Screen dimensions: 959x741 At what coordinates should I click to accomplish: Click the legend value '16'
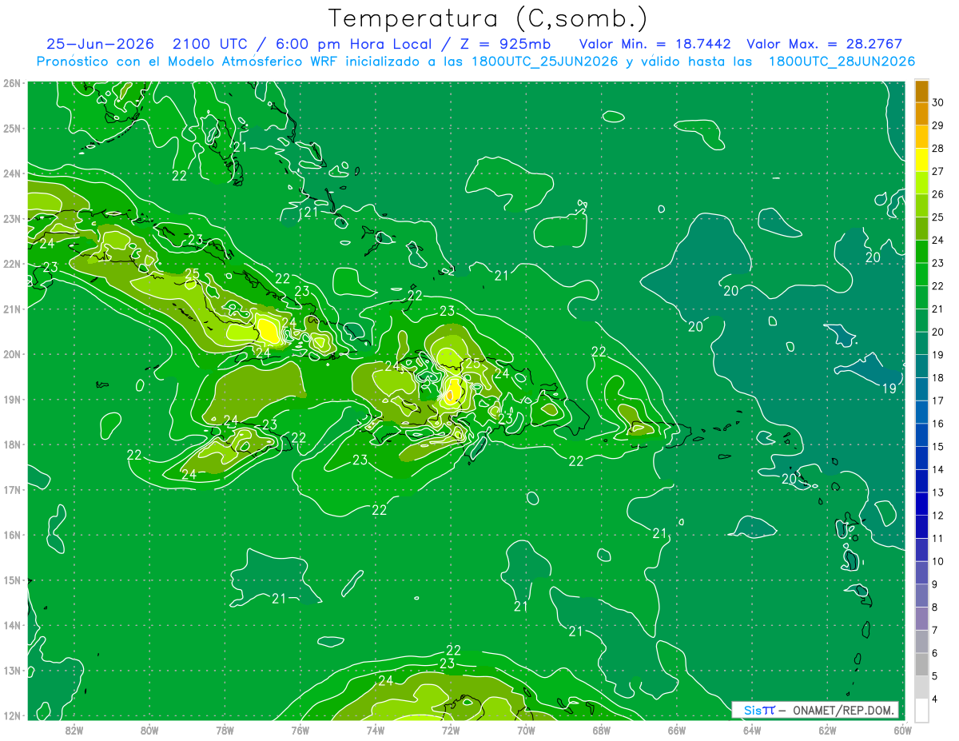tap(938, 424)
